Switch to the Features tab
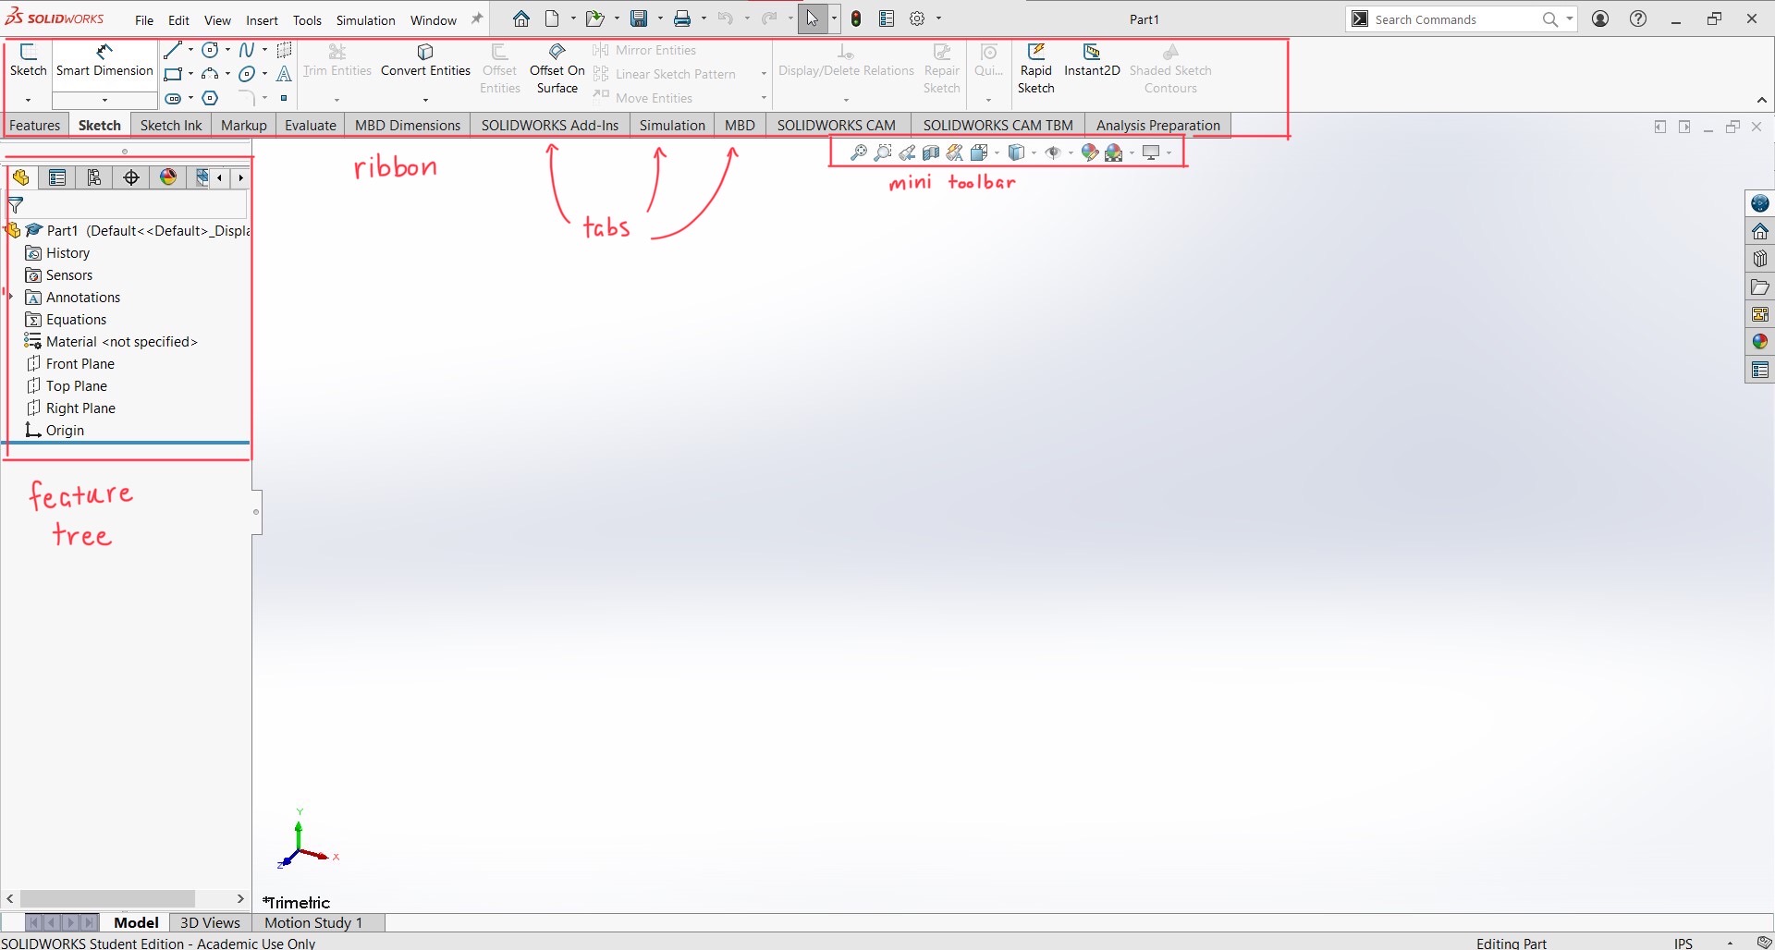 coord(34,126)
